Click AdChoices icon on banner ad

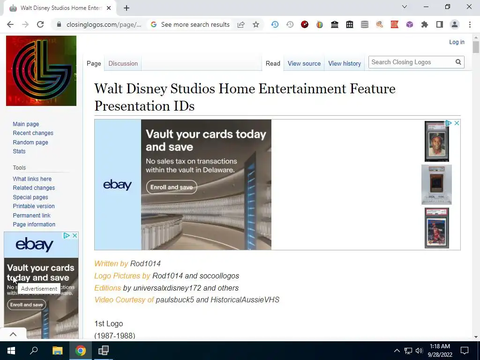coord(449,123)
